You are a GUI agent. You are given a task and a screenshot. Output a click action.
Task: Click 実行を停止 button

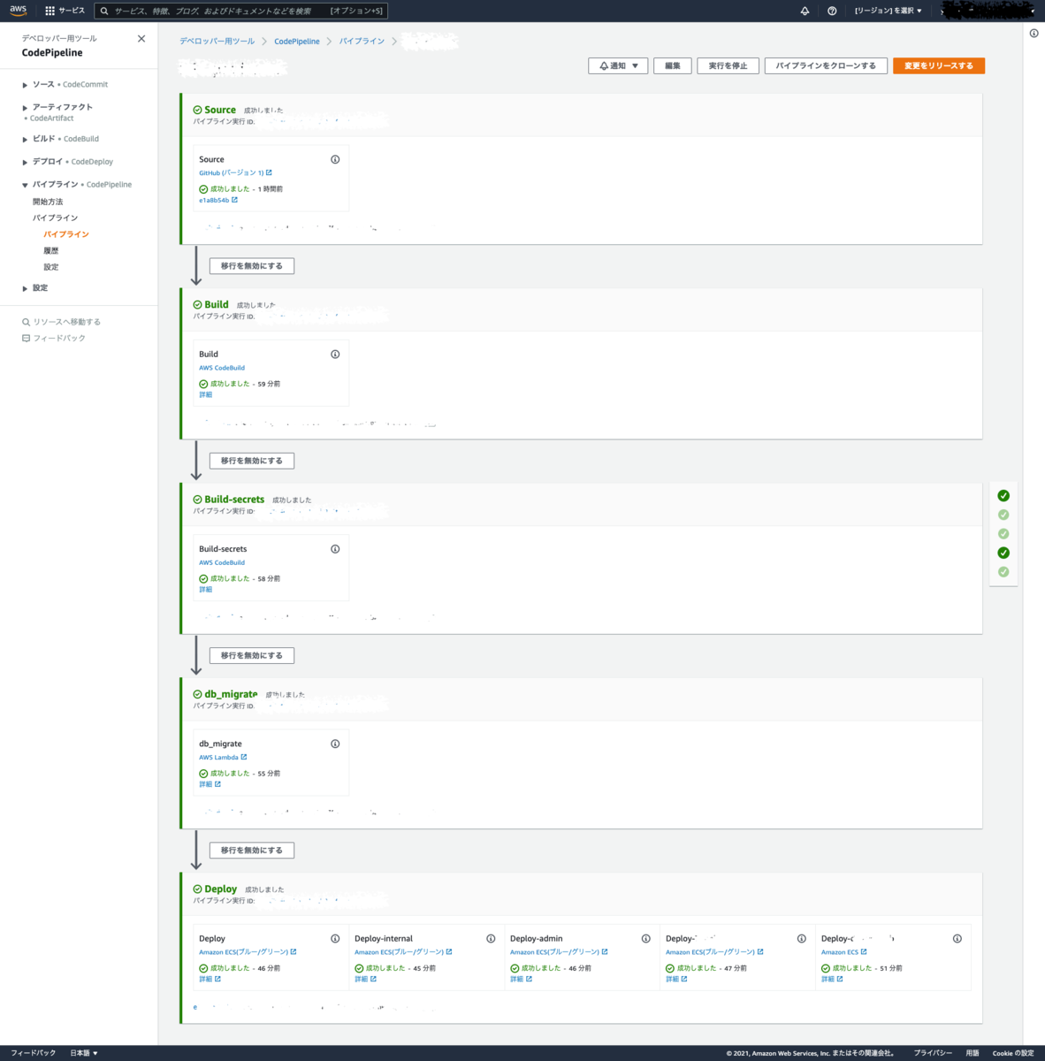tap(728, 66)
